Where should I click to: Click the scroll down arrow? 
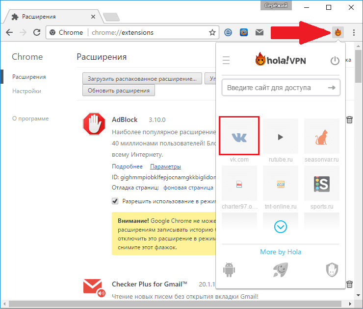coord(359,295)
